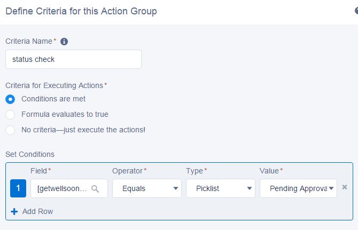Open the Value dropdown showing Pending Approval
The width and height of the screenshot is (358, 230).
click(x=298, y=188)
